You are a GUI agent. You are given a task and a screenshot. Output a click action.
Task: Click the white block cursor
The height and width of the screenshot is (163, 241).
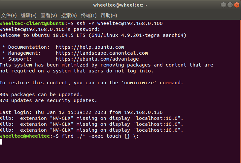click(1, 142)
